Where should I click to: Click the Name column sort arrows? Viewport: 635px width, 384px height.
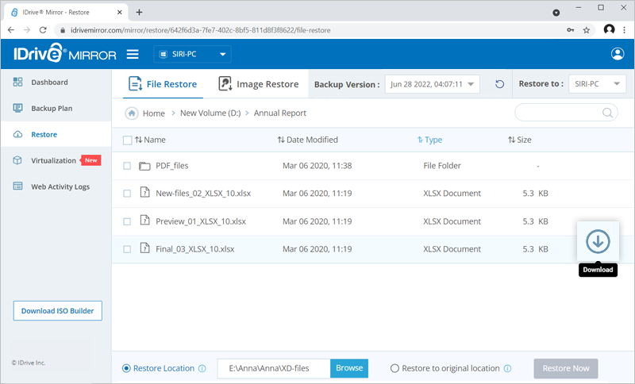coord(139,140)
